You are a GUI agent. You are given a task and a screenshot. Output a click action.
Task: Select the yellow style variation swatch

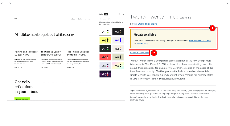coord(104,40)
